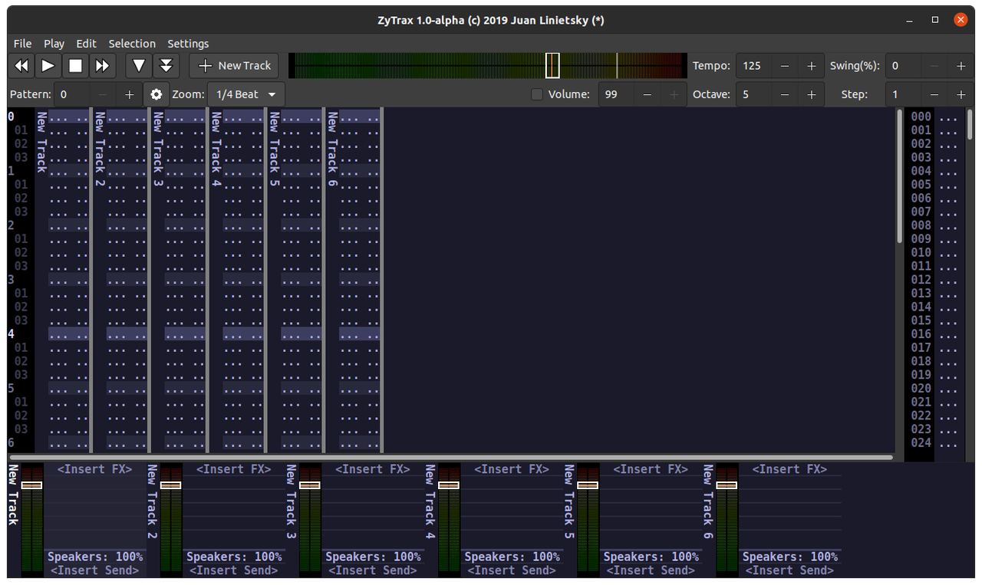Image resolution: width=982 pixels, height=585 pixels.
Task: Click the single down-arrow cursor button
Action: 139,66
